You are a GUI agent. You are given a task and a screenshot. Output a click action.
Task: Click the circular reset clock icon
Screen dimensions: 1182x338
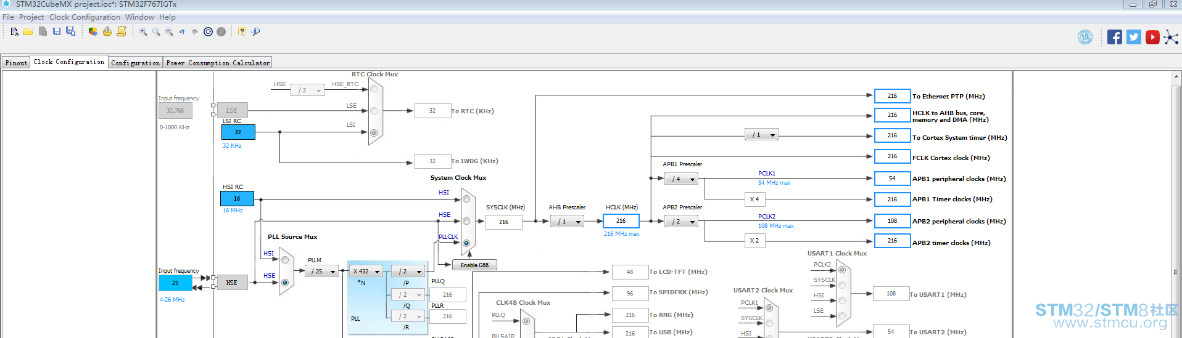click(209, 32)
